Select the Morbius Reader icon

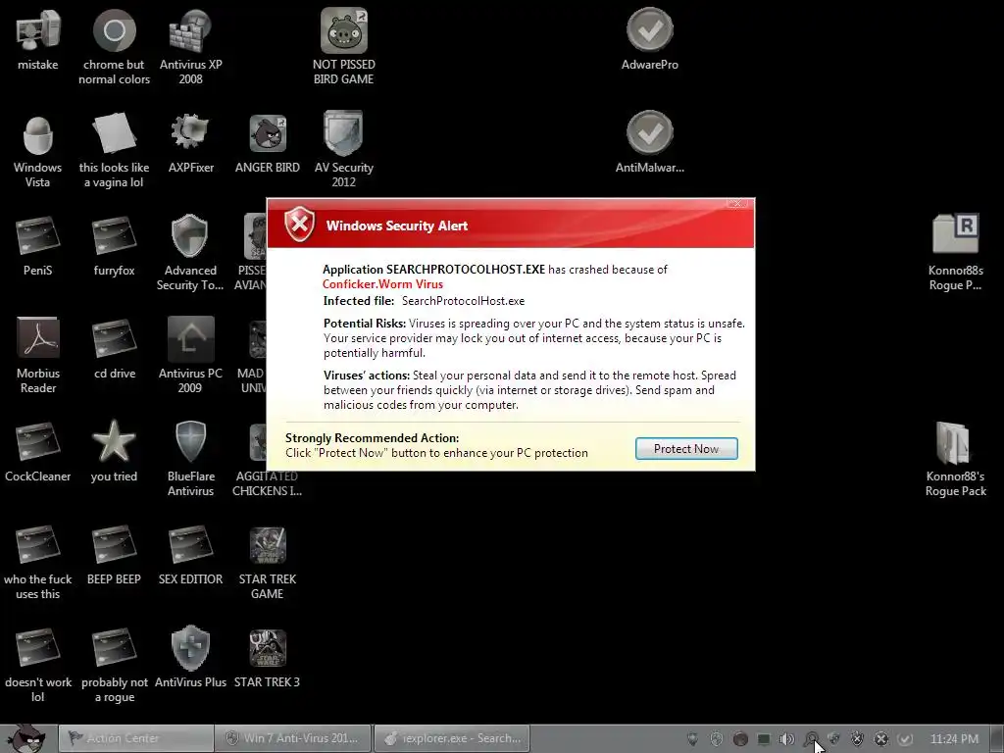(x=38, y=356)
